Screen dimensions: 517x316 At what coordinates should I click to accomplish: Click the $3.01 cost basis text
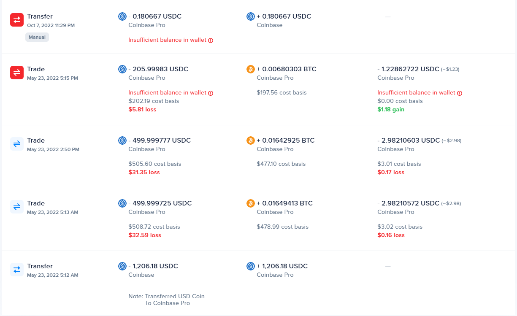(399, 164)
